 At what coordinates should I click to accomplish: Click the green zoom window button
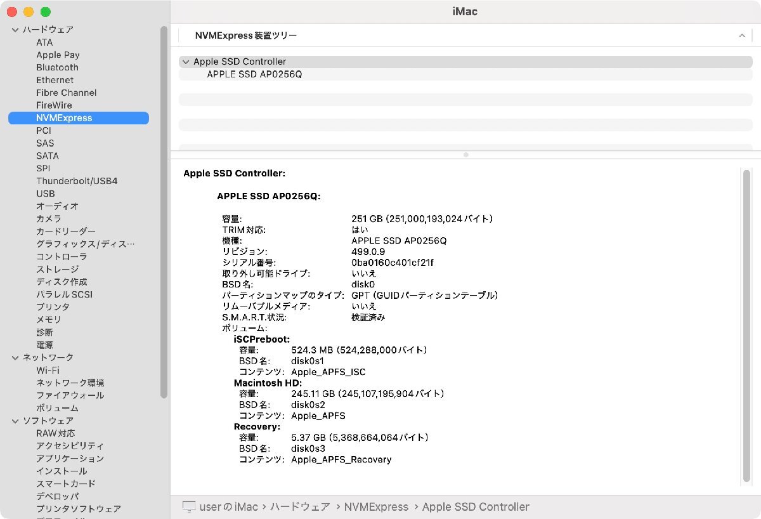click(45, 12)
